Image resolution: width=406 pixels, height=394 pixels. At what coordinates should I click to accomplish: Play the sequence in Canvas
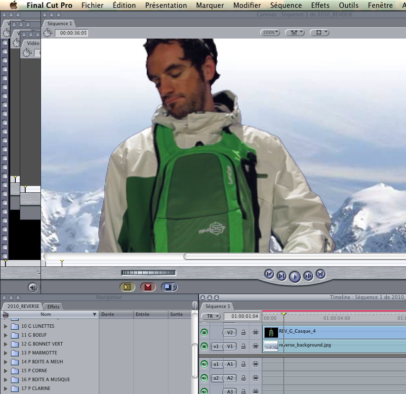(x=295, y=277)
